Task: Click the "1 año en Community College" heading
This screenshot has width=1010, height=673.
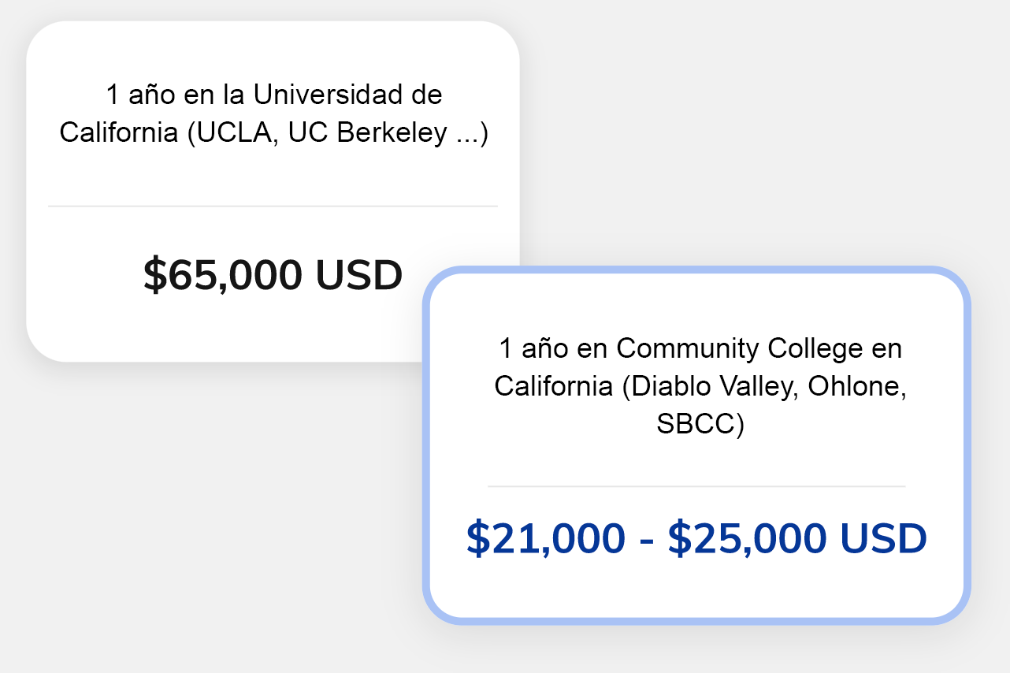Action: [x=700, y=348]
